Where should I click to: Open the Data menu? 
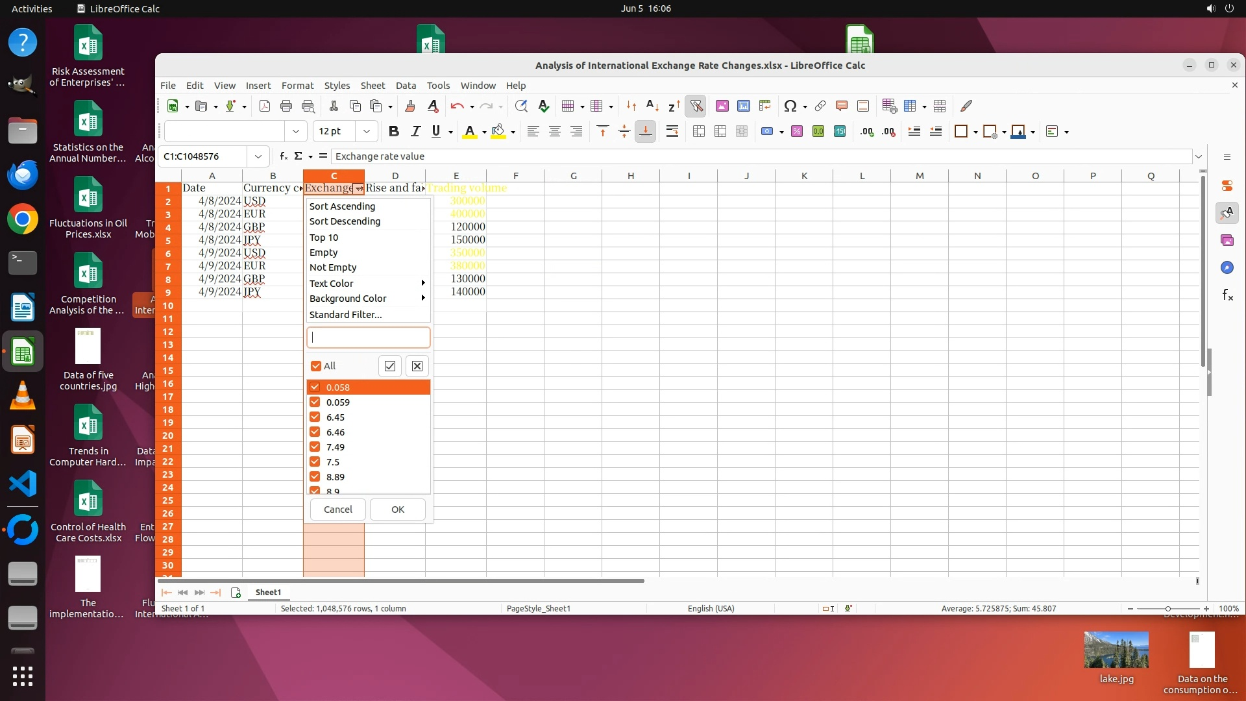coord(406,86)
